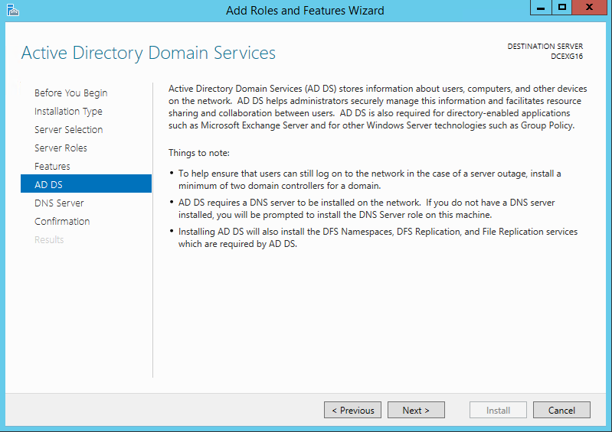Close the wizard with the X button
The width and height of the screenshot is (612, 432).
pos(589,8)
